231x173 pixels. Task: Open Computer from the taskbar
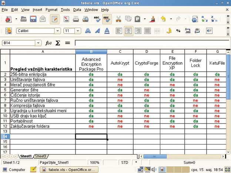[14, 170]
